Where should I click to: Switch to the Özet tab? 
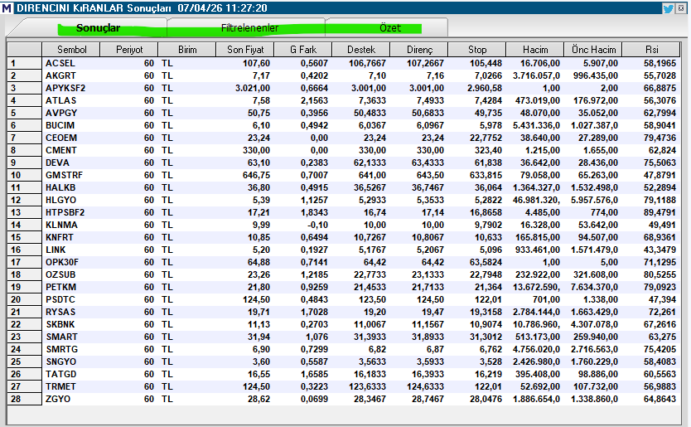pos(390,28)
